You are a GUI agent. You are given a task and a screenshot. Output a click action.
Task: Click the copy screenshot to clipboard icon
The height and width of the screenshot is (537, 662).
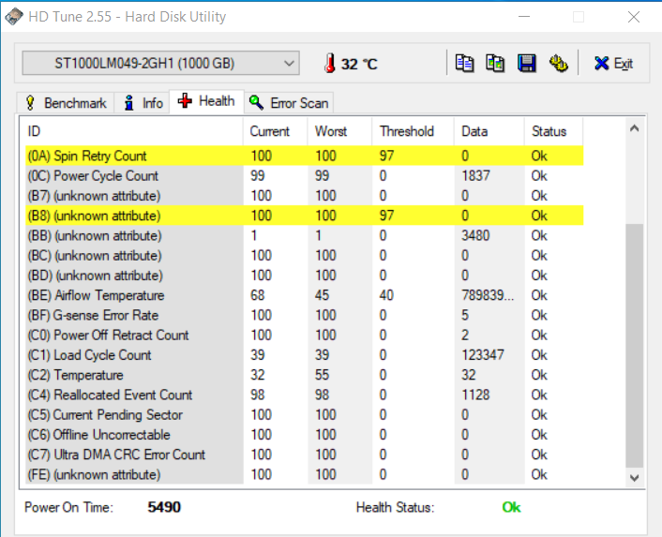point(495,64)
